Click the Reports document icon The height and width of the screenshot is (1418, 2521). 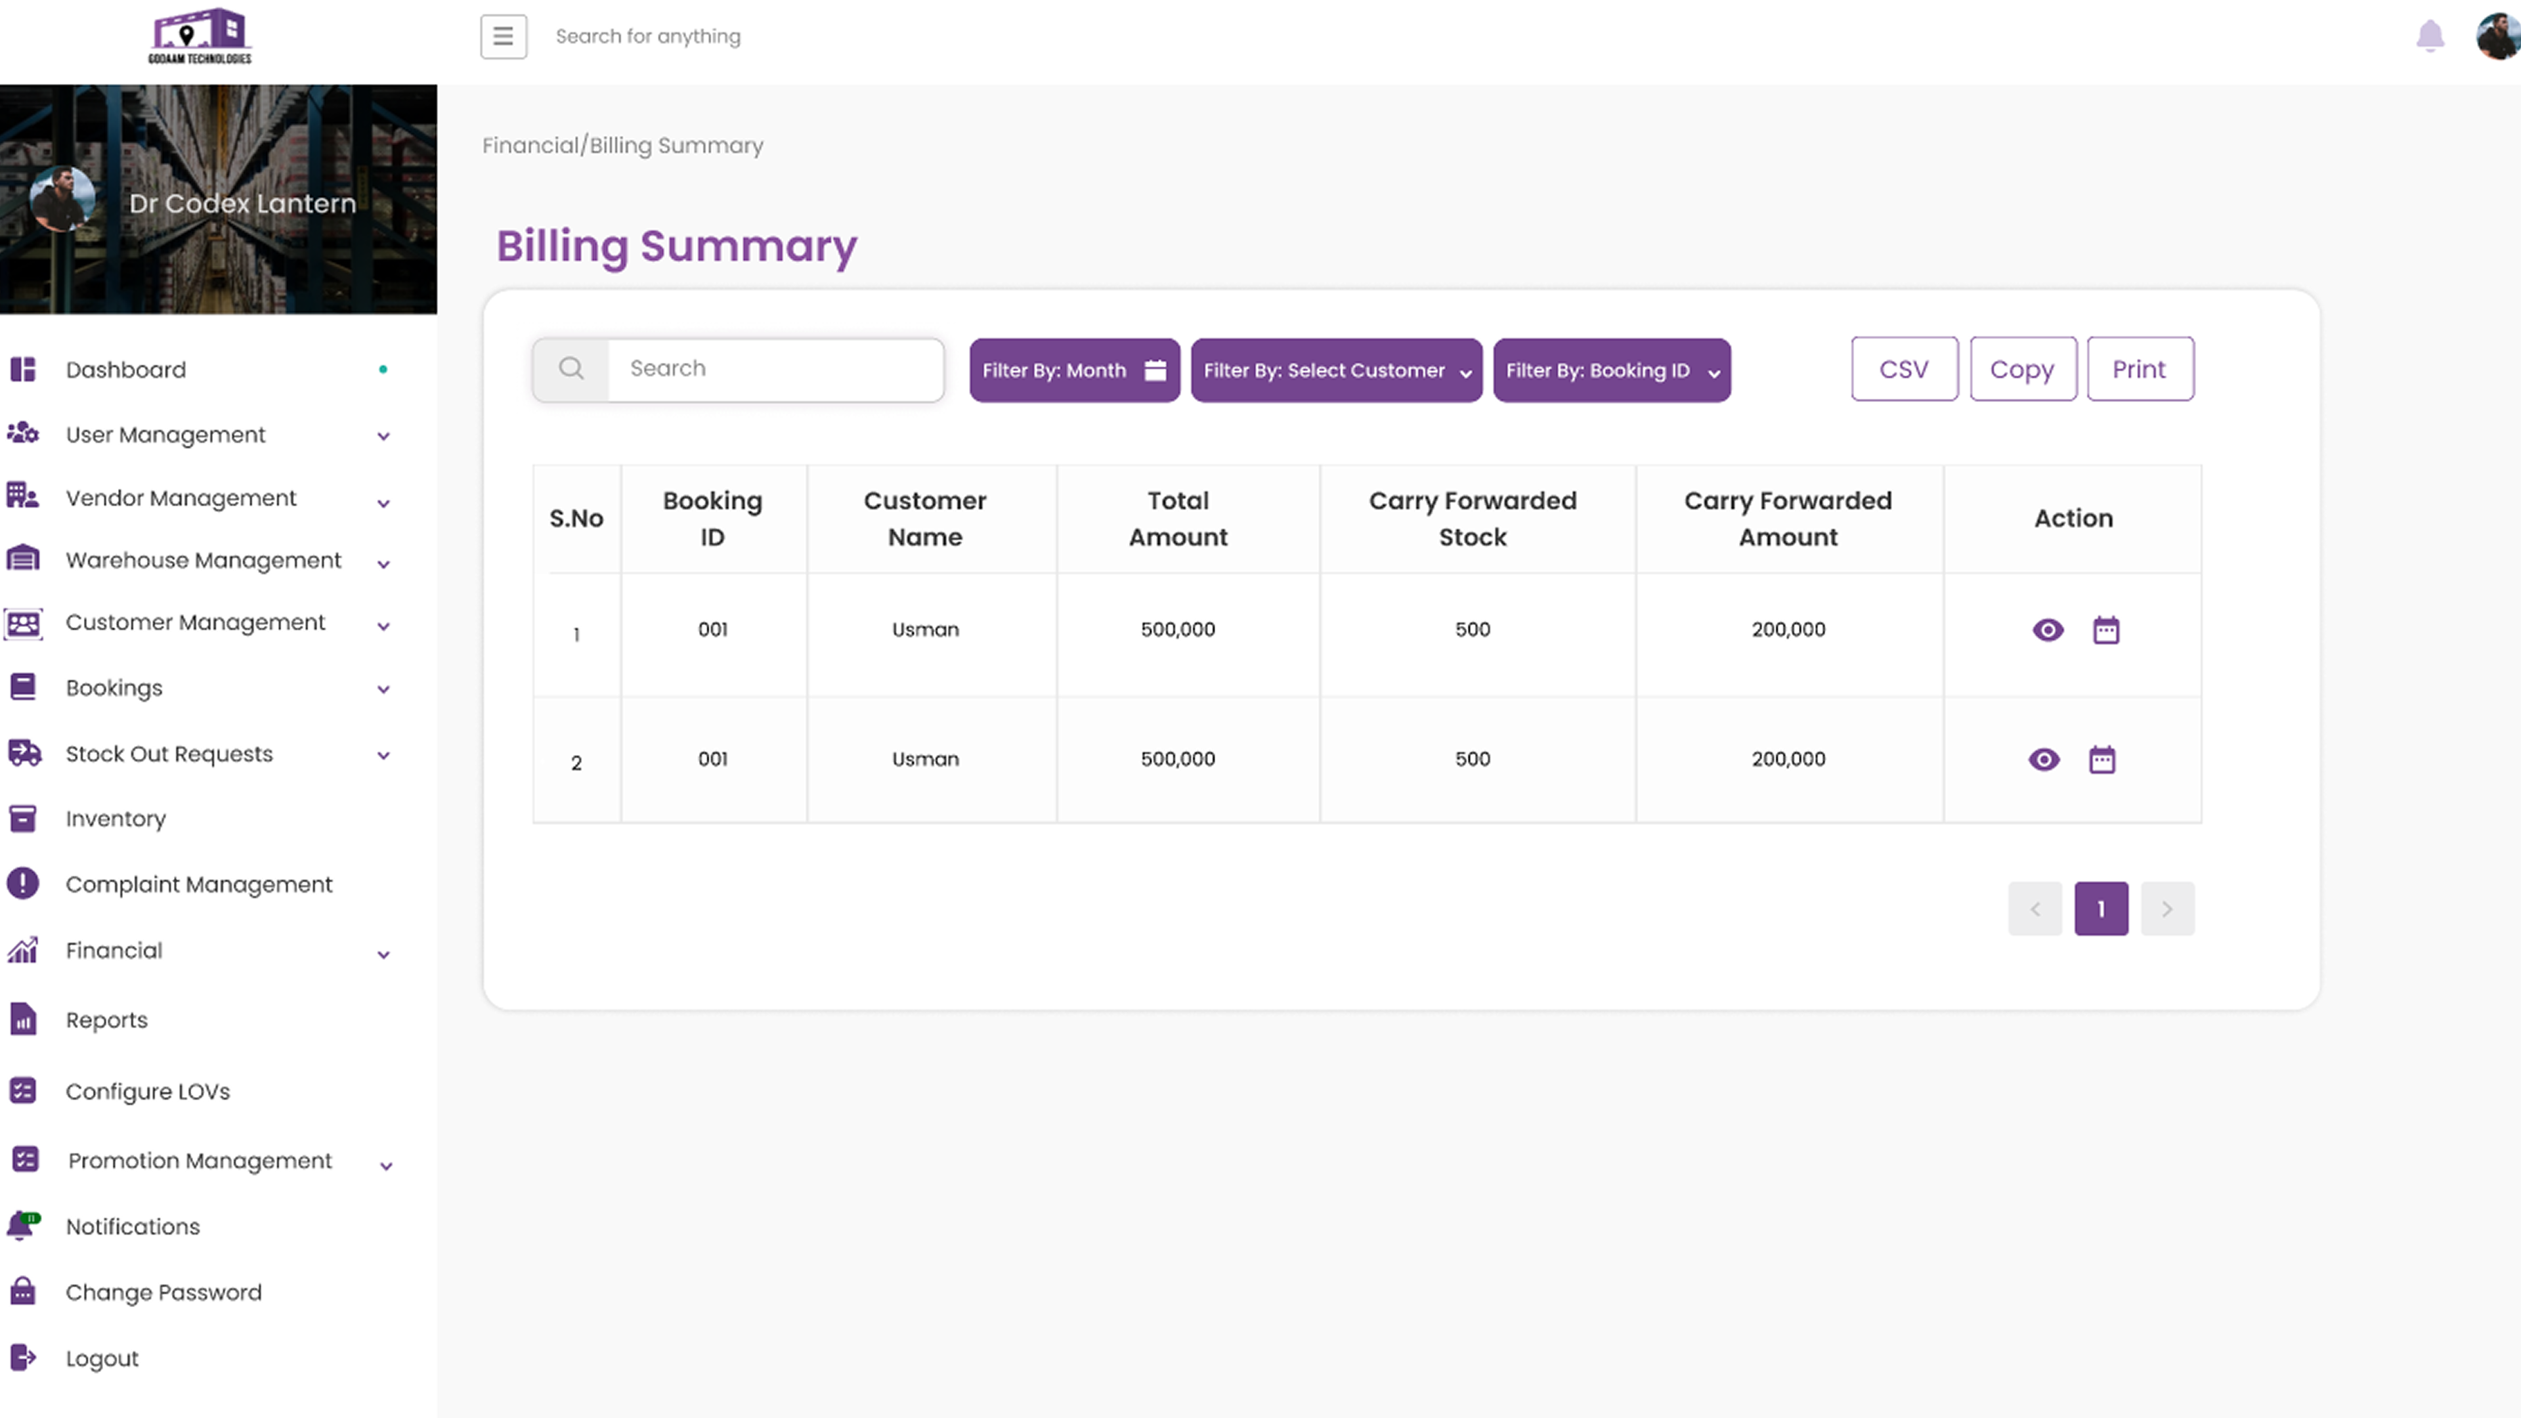22,1019
